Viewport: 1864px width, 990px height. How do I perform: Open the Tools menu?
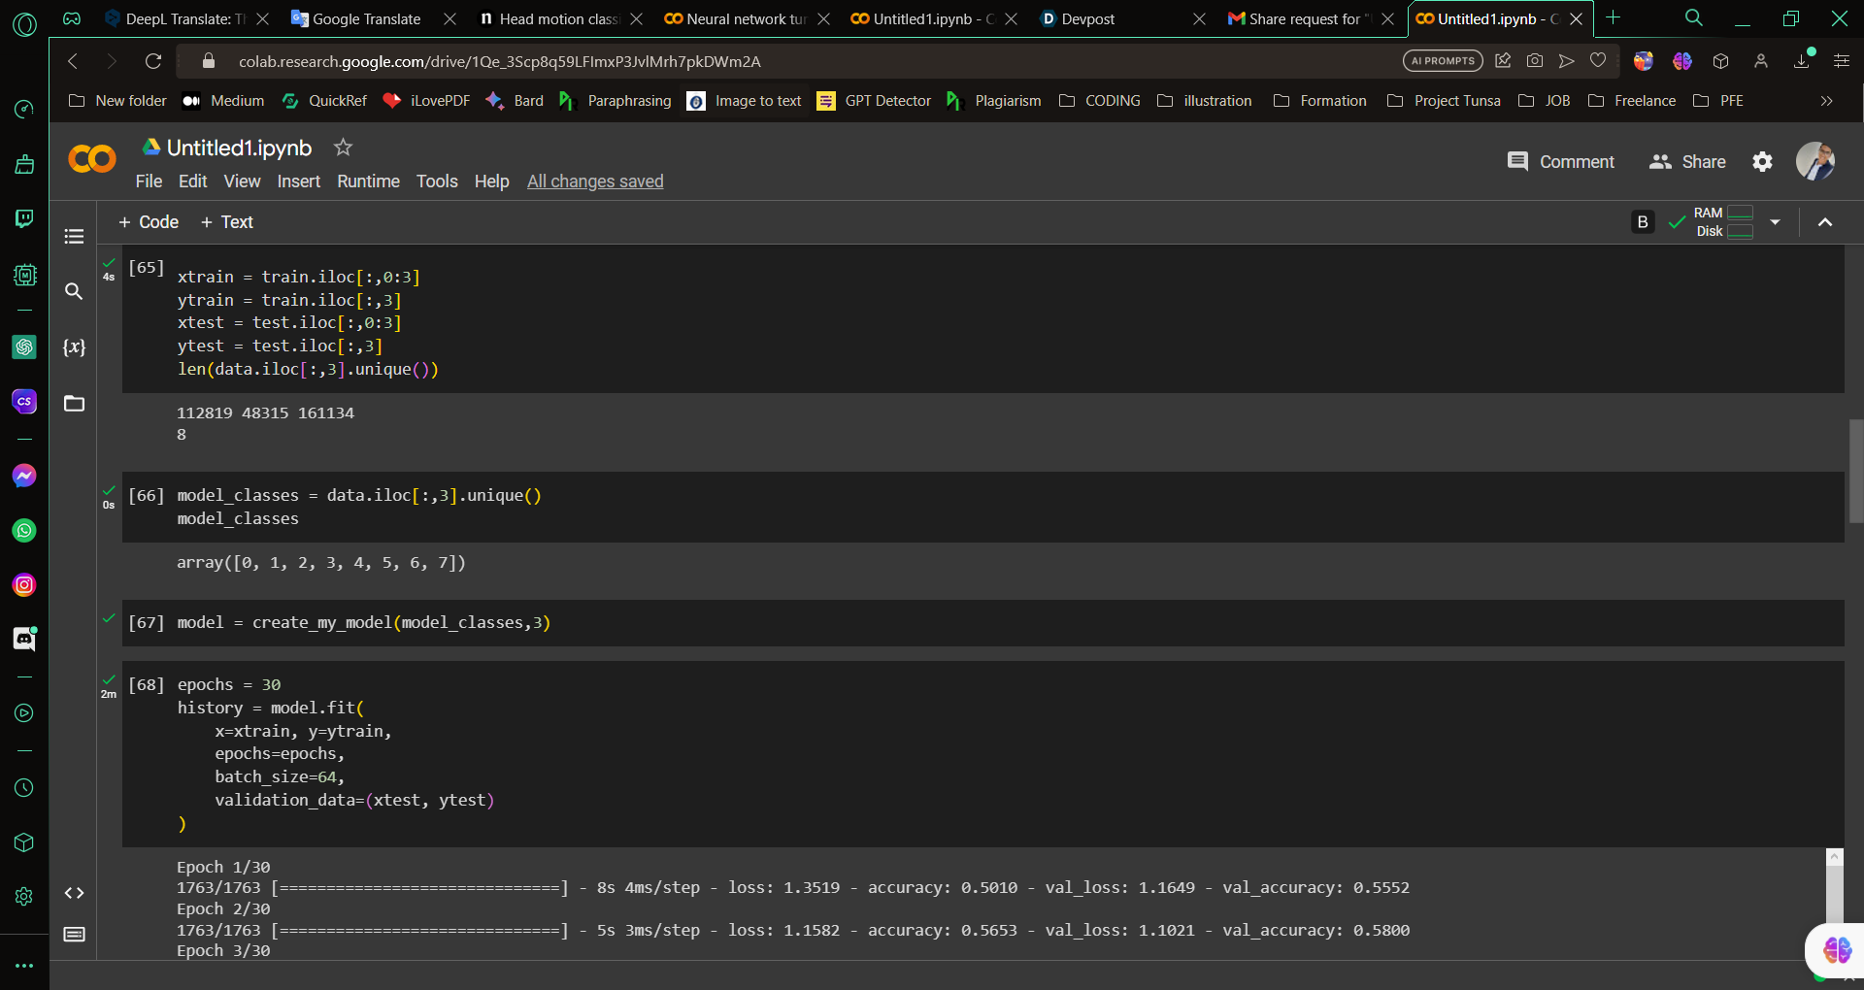click(437, 181)
